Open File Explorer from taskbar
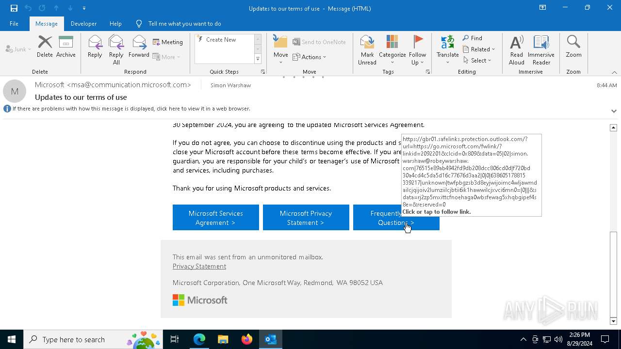Screen dimensions: 621x349 [x=223, y=339]
